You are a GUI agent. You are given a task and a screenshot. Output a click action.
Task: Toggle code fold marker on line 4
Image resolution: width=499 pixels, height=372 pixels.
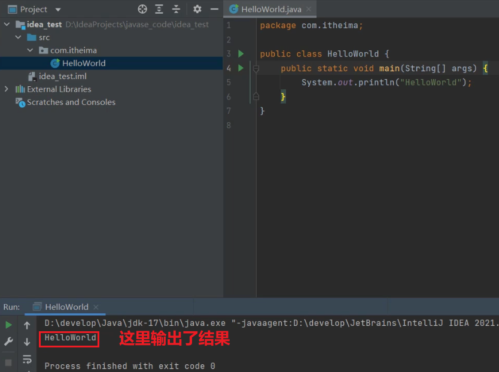256,68
